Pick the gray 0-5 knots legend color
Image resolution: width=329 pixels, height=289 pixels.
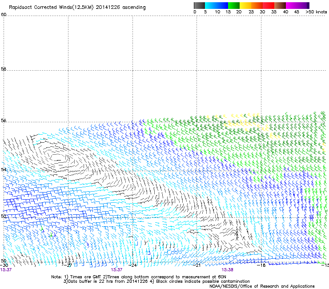tap(199, 5)
